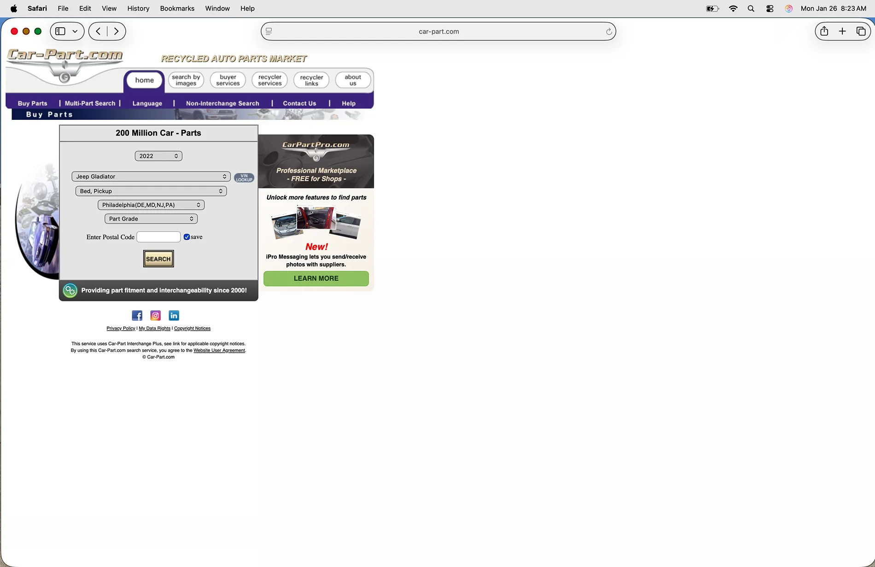Image resolution: width=875 pixels, height=567 pixels.
Task: Go back with the back arrow
Action: [x=98, y=31]
